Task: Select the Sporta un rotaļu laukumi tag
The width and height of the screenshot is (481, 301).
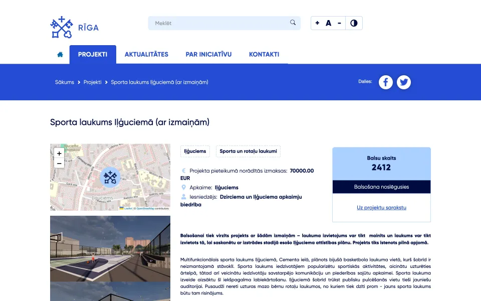Action: pyautogui.click(x=248, y=151)
